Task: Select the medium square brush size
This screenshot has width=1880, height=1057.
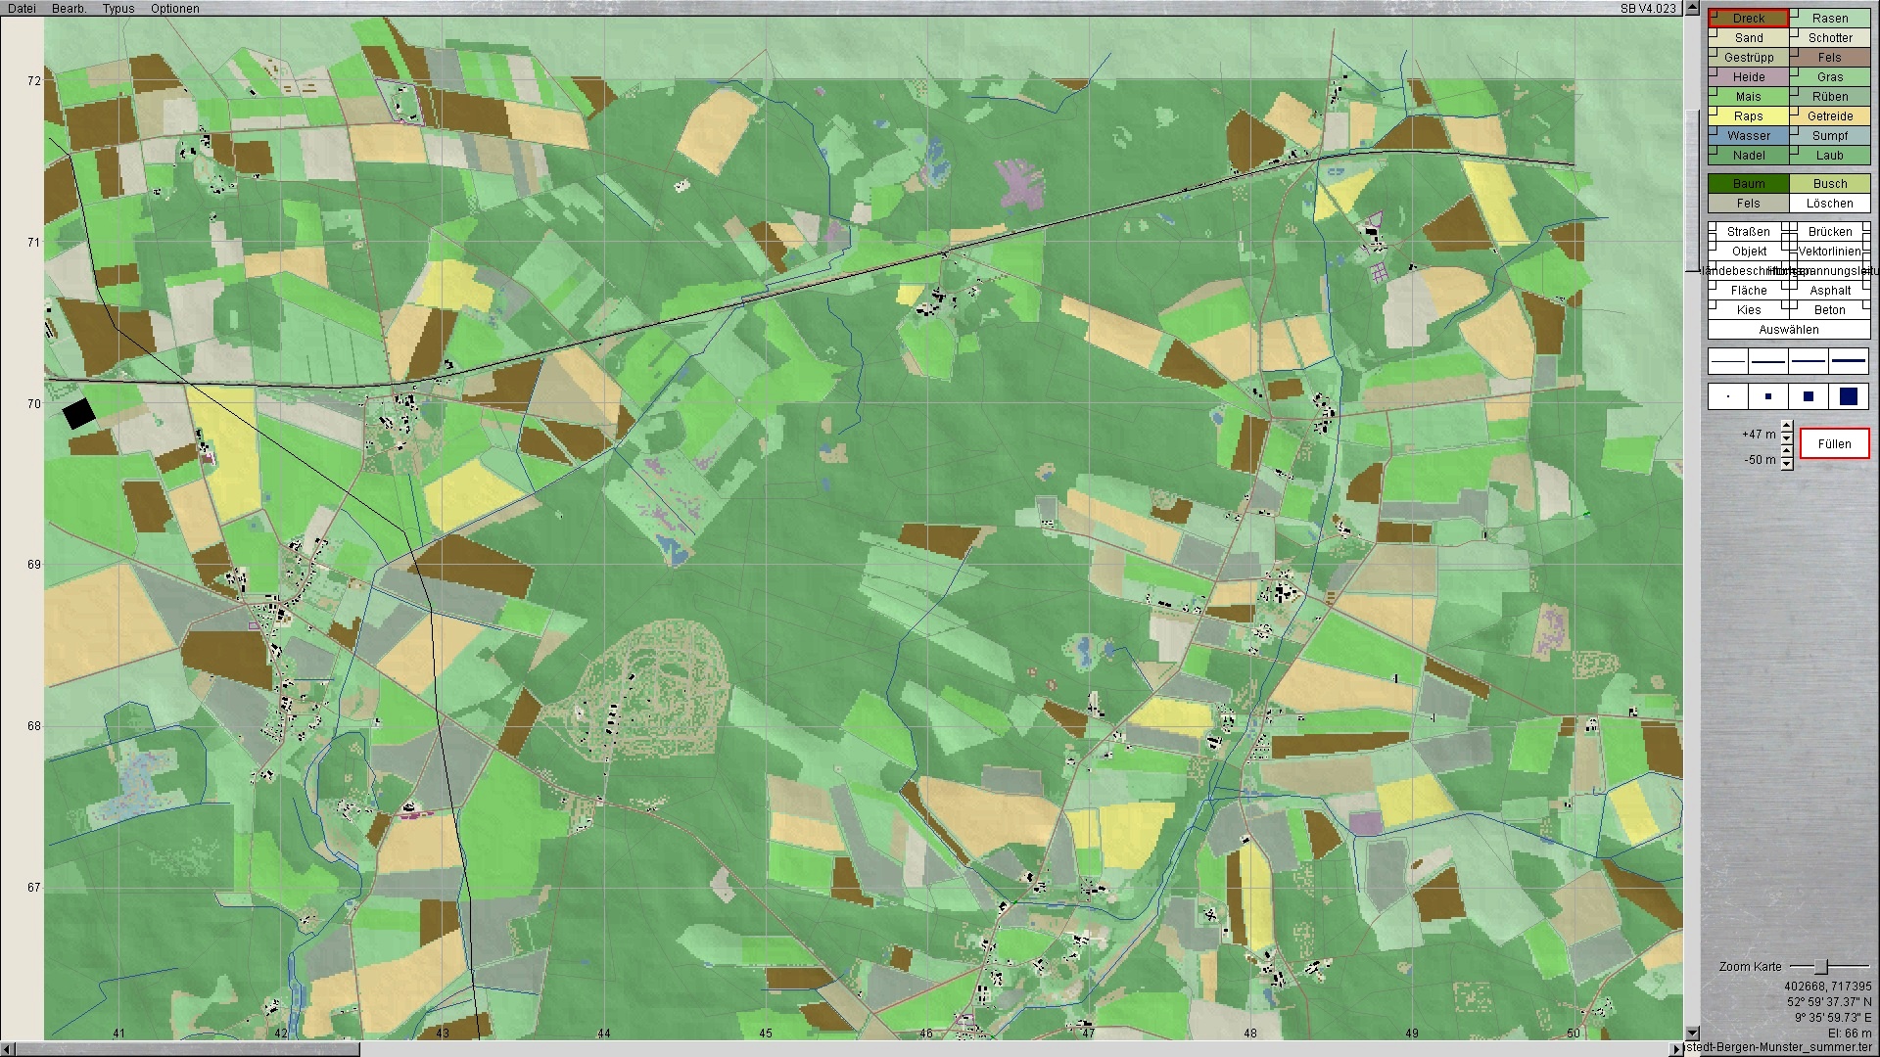Action: pos(1809,396)
